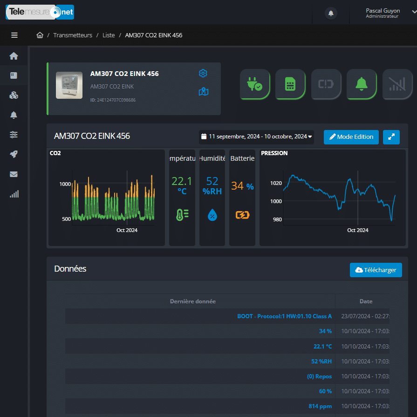Expand dashboard to fullscreen
Image resolution: width=417 pixels, height=417 pixels.
[391, 137]
